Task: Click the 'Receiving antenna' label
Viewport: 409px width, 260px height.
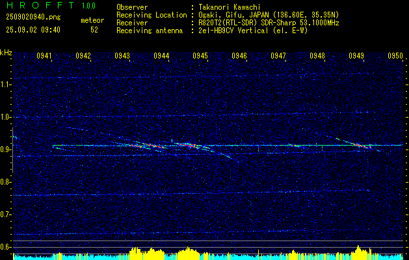Action: coord(150,31)
